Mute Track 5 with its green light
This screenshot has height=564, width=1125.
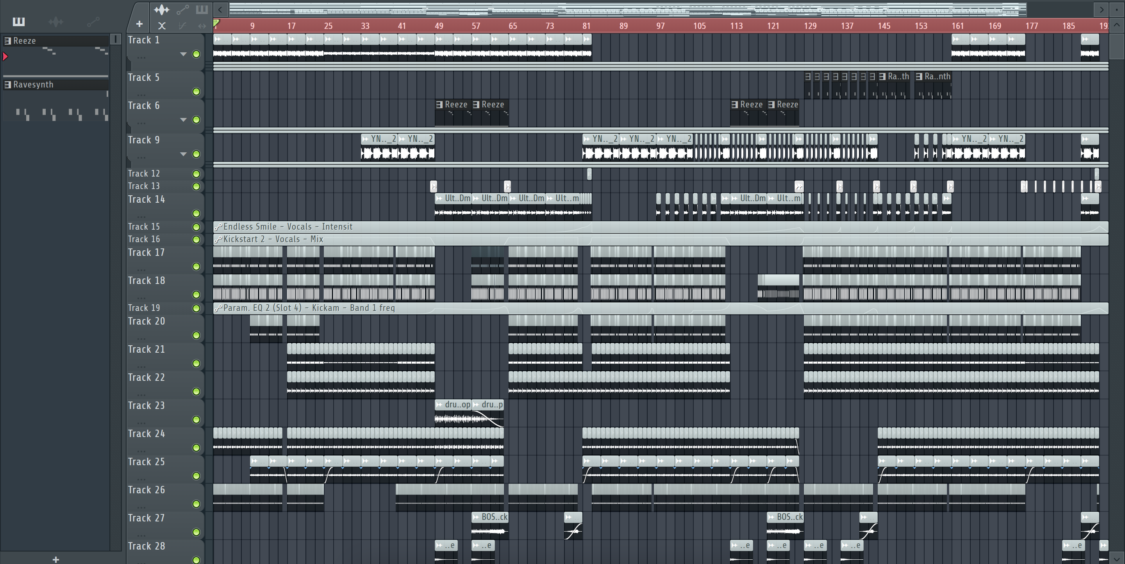[x=196, y=92]
